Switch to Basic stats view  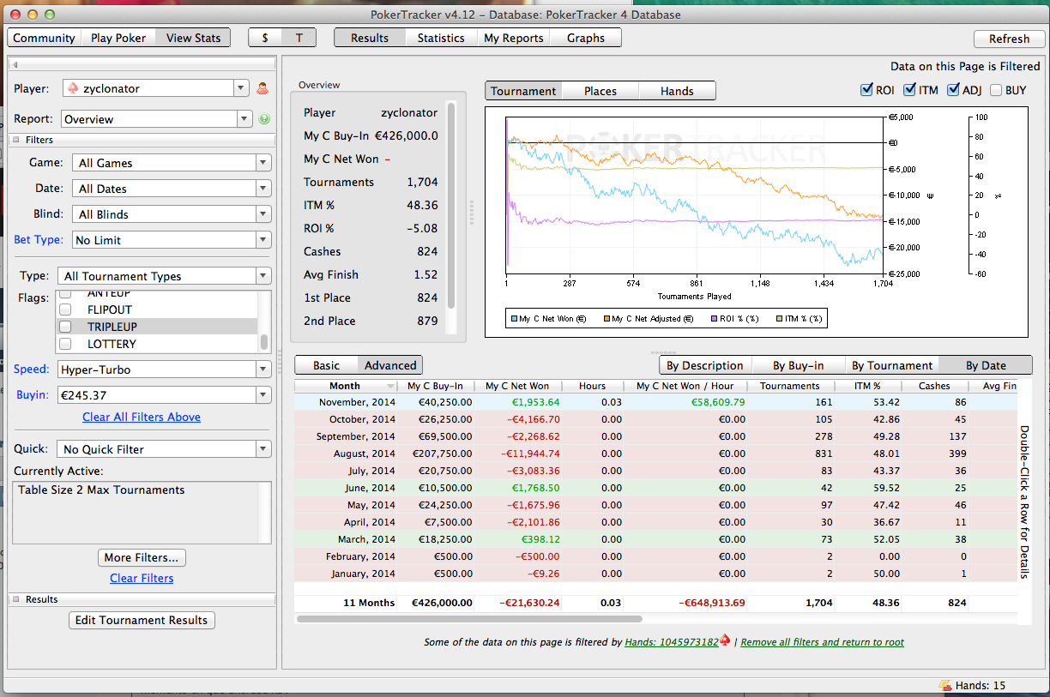click(326, 365)
